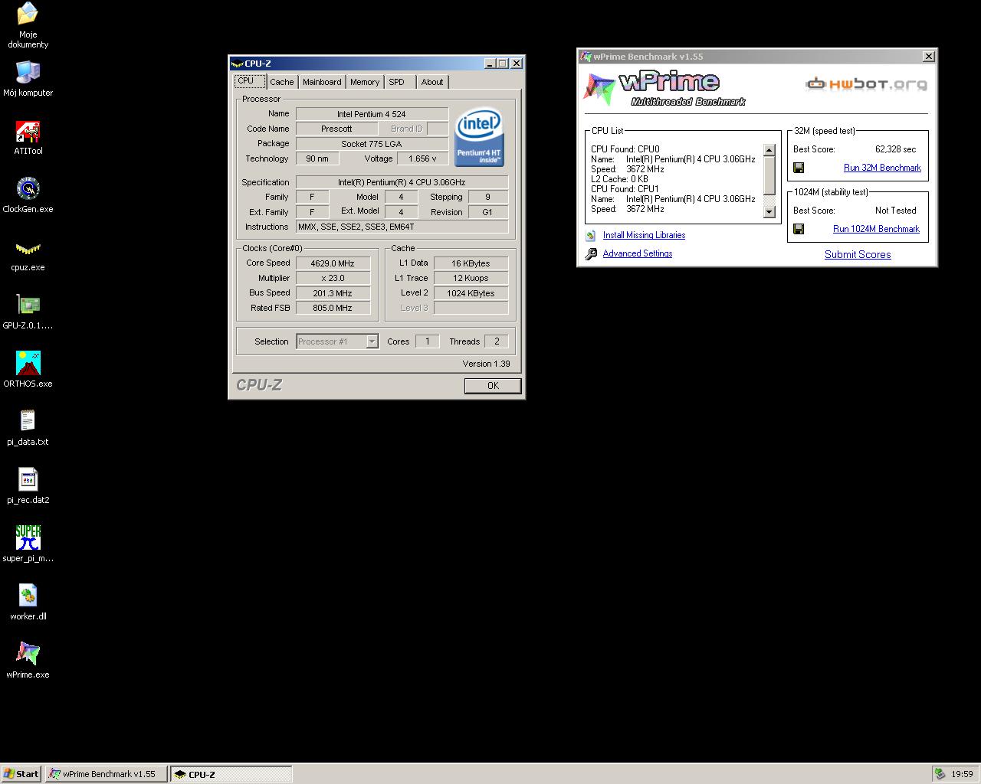Click CPU-Z taskbar button
The width and height of the screenshot is (981, 784).
coord(231,774)
